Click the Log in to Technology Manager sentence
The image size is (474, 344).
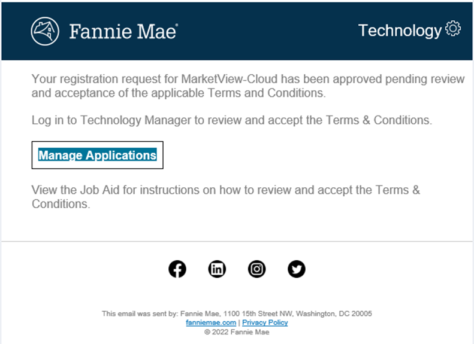232,120
